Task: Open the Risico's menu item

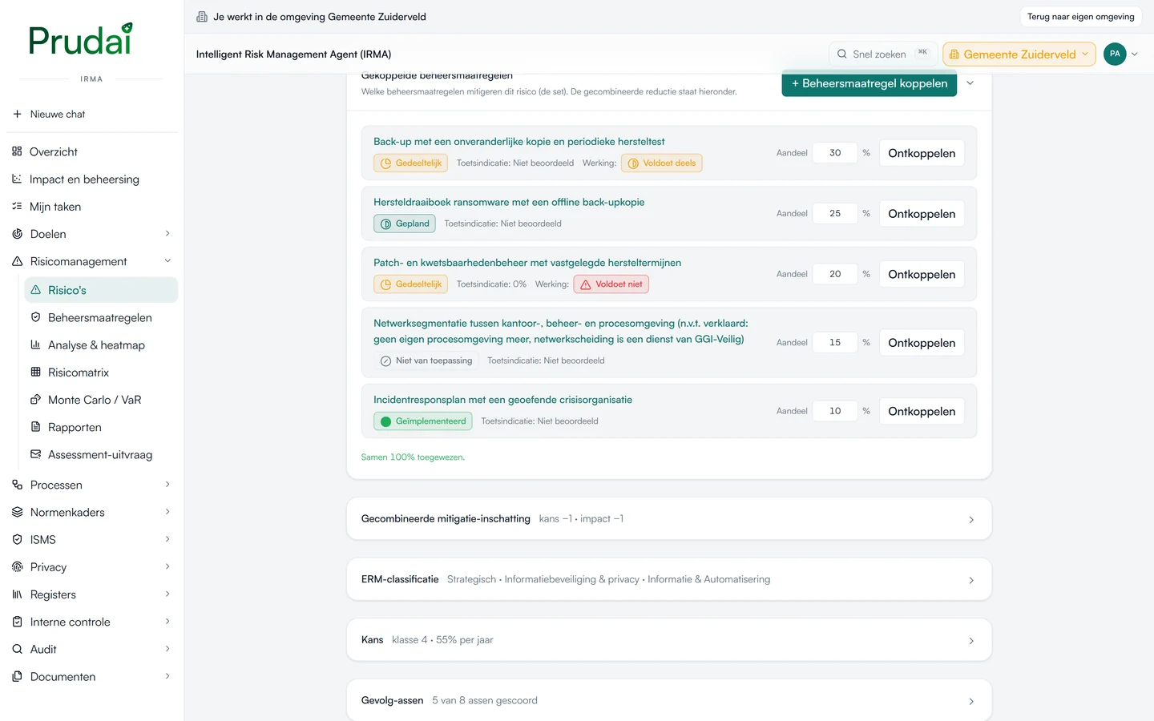Action: (101, 290)
